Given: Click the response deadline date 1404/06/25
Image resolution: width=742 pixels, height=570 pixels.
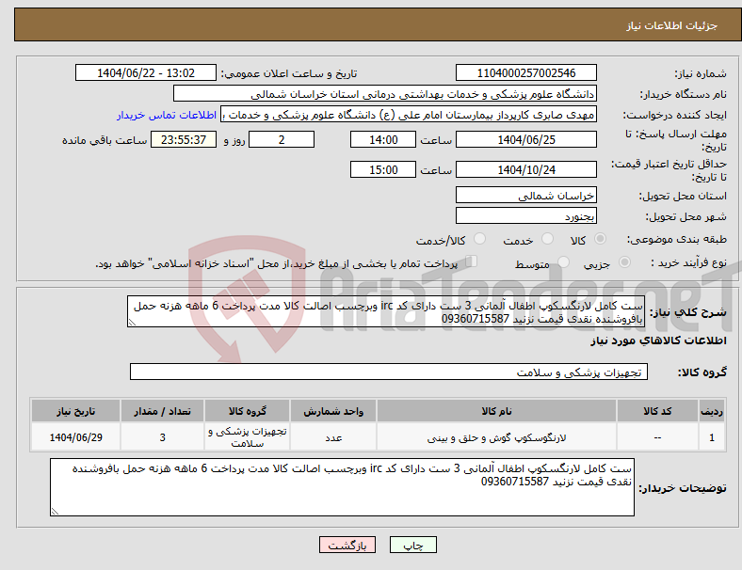Looking at the screenshot, I should pos(525,139).
